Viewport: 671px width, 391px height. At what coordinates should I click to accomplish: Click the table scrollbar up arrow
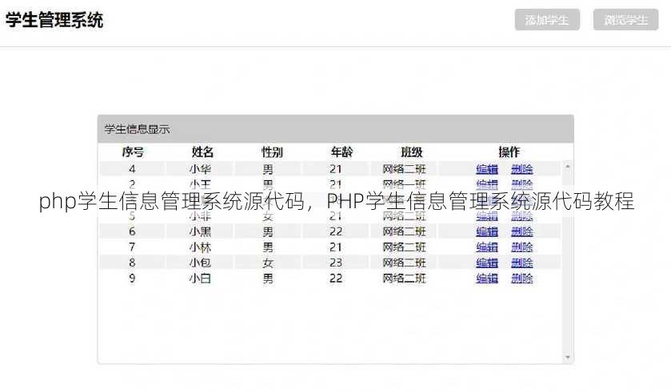[568, 166]
